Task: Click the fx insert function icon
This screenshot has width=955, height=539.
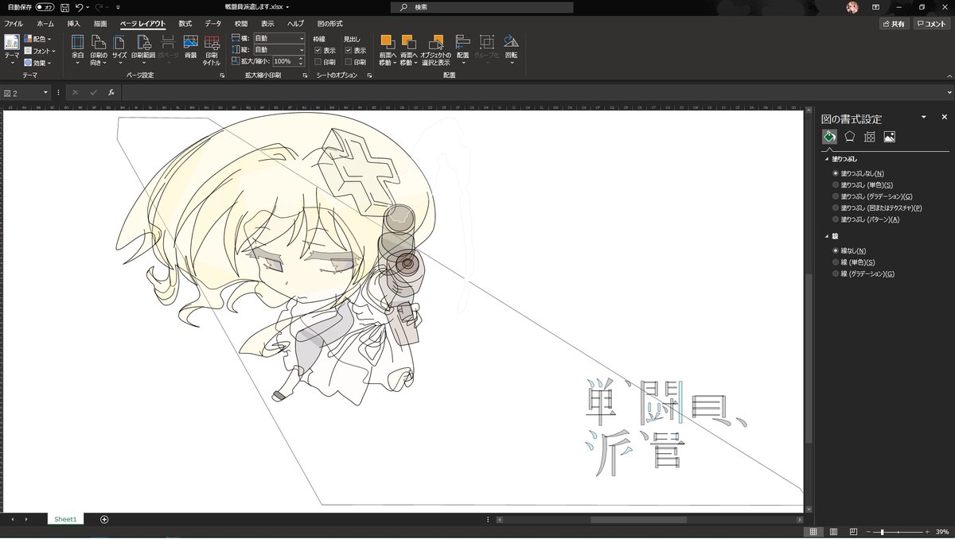Action: 111,92
